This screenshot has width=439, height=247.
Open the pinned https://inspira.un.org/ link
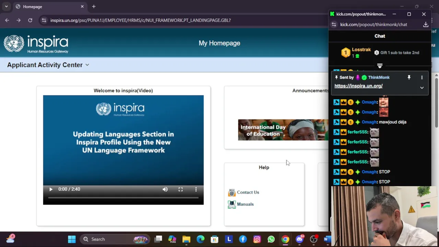click(358, 86)
